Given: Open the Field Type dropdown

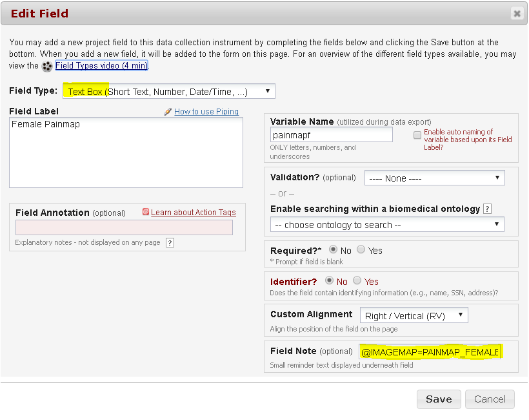Looking at the screenshot, I should pos(169,91).
